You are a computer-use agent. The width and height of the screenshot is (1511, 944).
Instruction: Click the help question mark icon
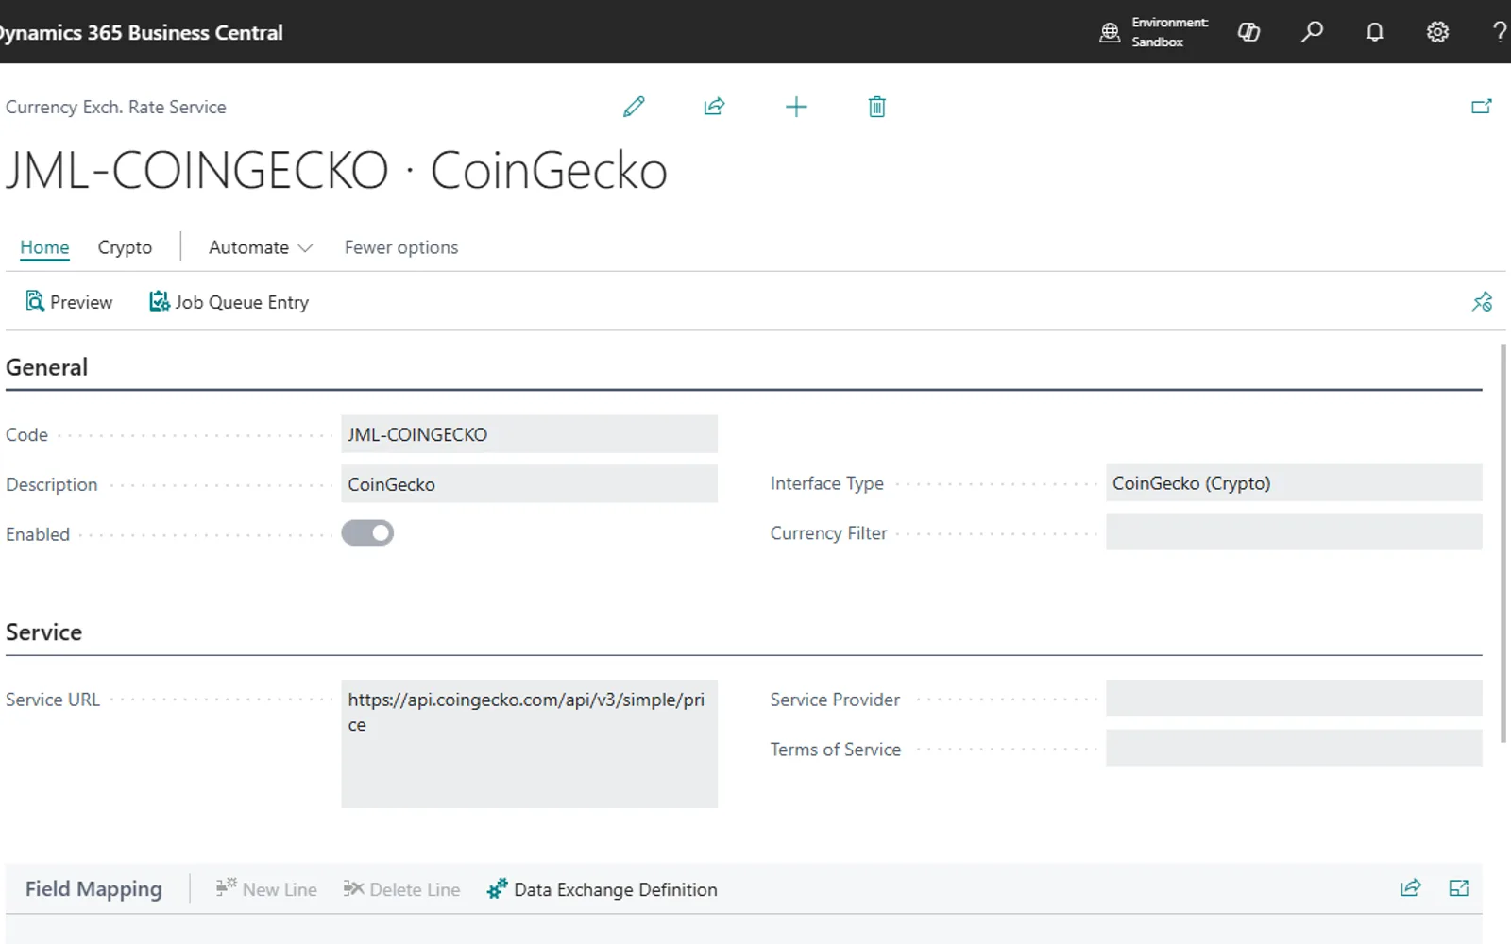(1499, 32)
